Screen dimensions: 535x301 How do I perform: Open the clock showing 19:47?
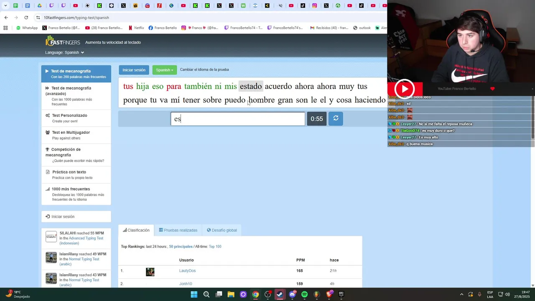point(521,294)
